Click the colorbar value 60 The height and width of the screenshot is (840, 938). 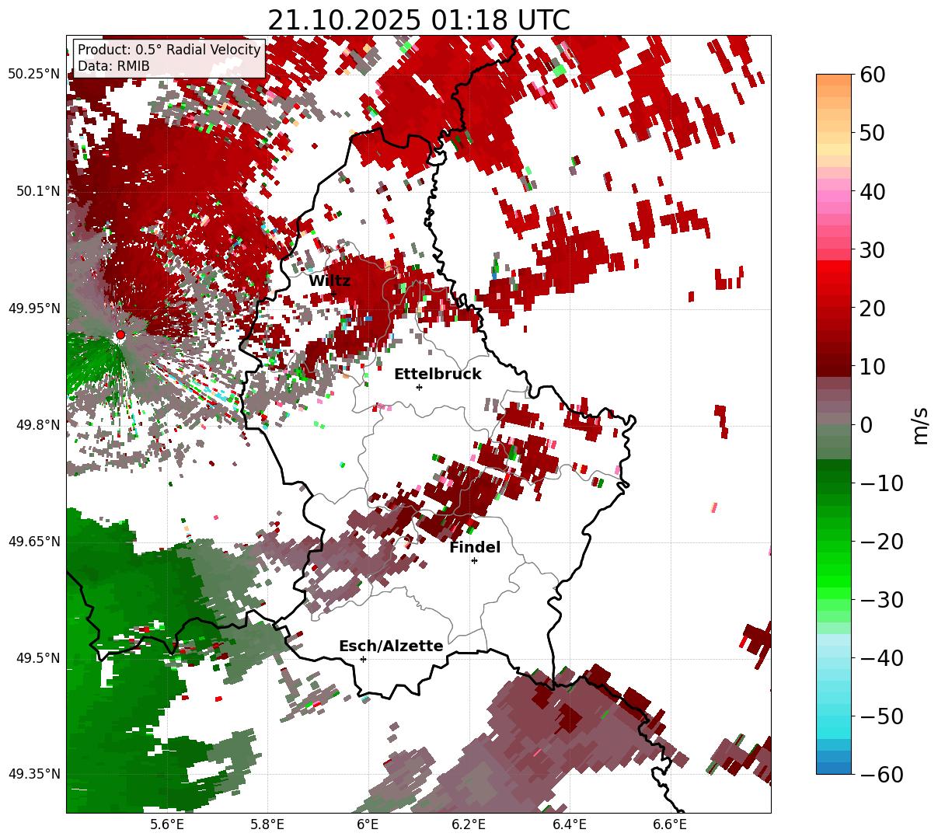click(871, 75)
